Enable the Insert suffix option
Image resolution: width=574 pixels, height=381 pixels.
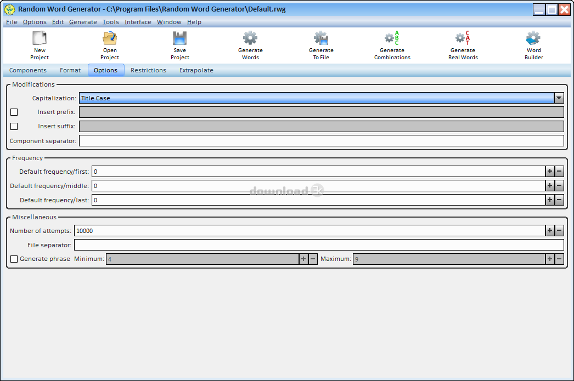point(14,126)
